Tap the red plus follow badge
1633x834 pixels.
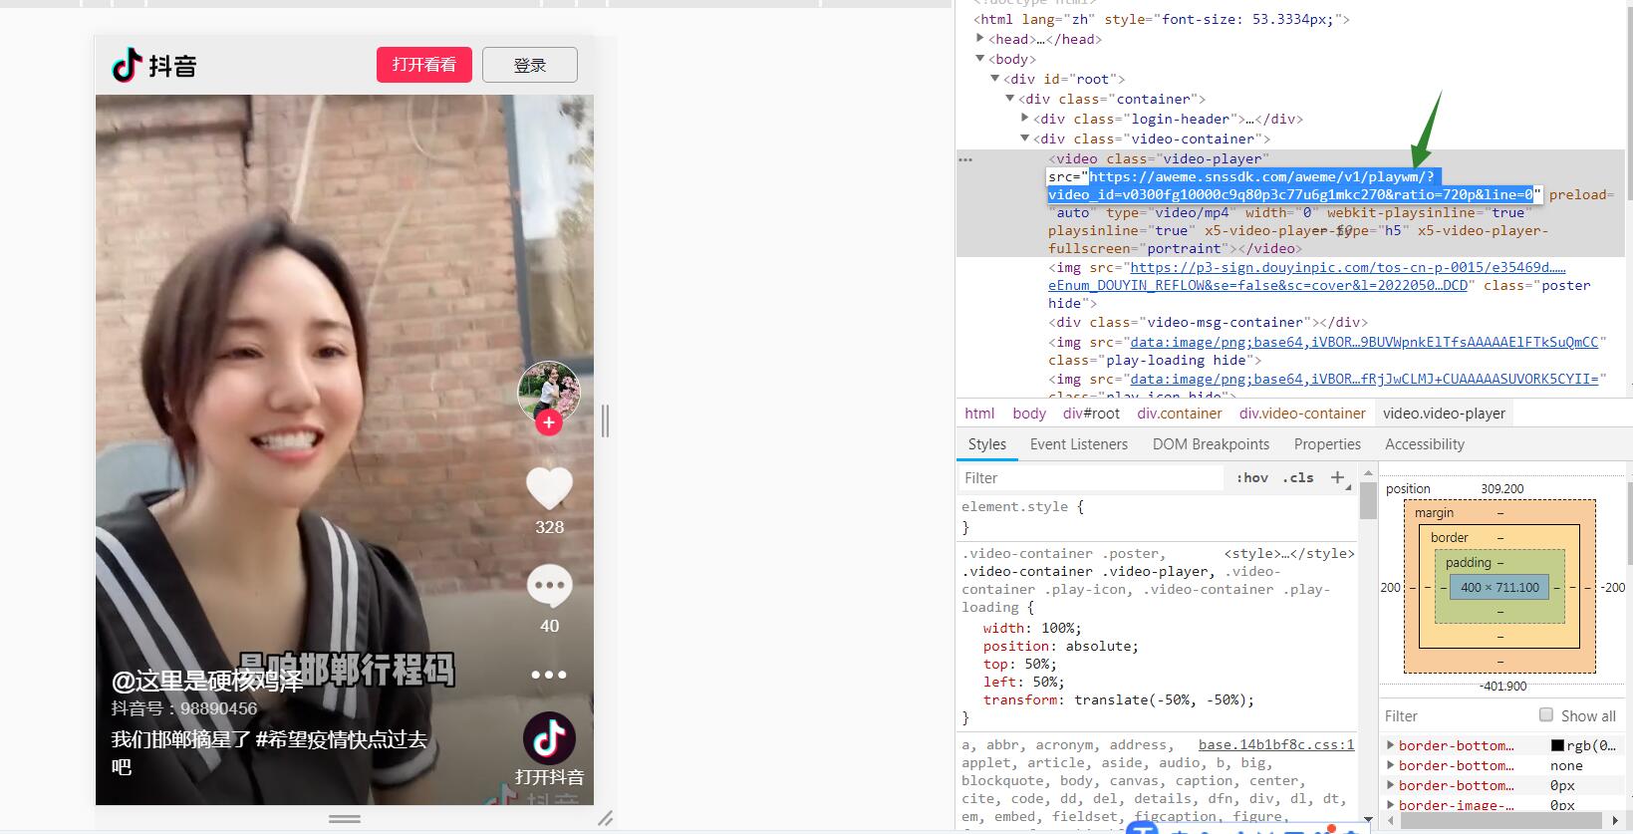[549, 422]
